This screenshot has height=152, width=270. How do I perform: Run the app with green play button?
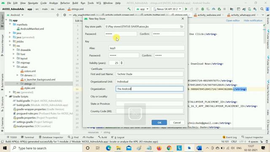pos(186,9)
